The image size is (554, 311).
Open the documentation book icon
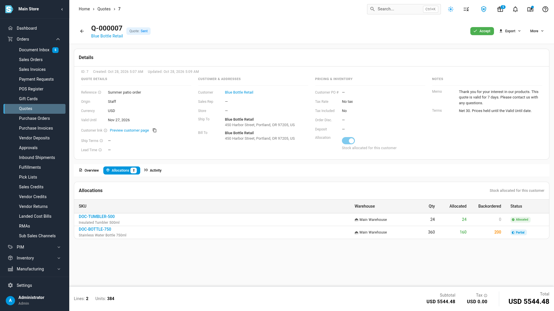(x=530, y=9)
